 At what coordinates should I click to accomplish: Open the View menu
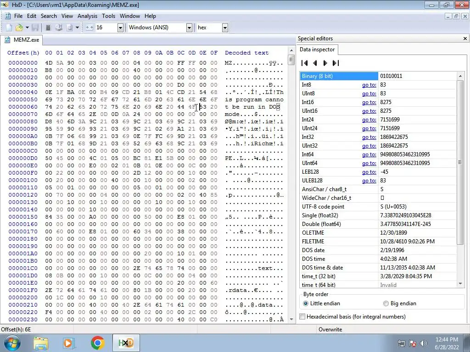67,16
